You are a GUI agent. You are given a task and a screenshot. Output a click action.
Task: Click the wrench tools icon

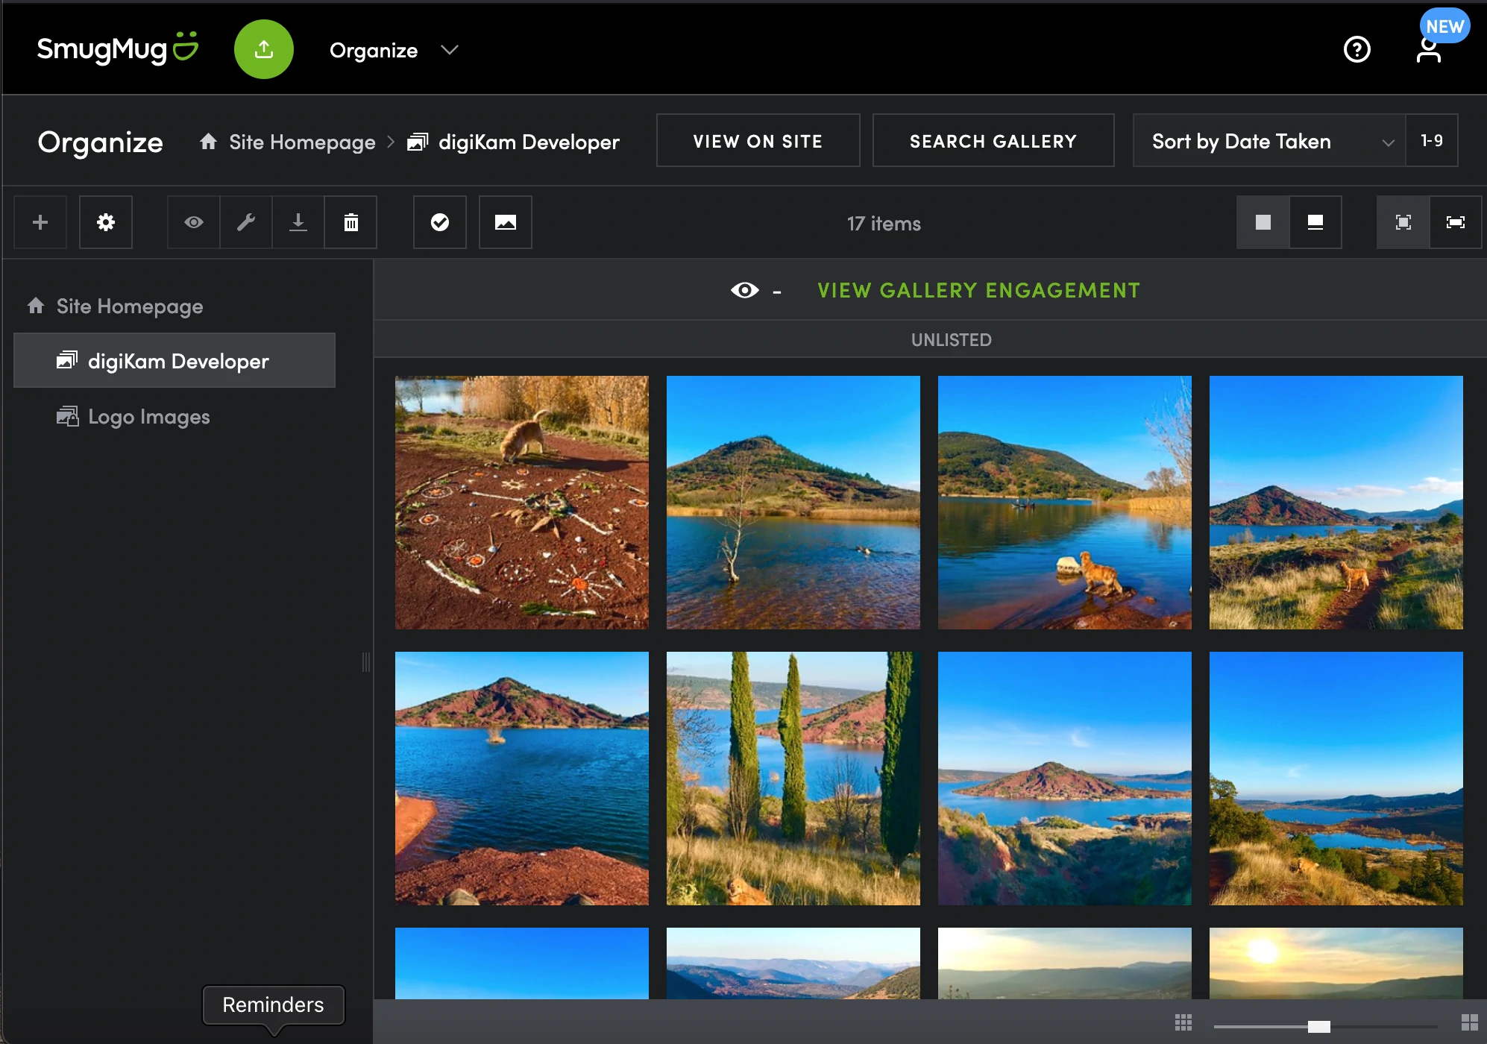(246, 222)
